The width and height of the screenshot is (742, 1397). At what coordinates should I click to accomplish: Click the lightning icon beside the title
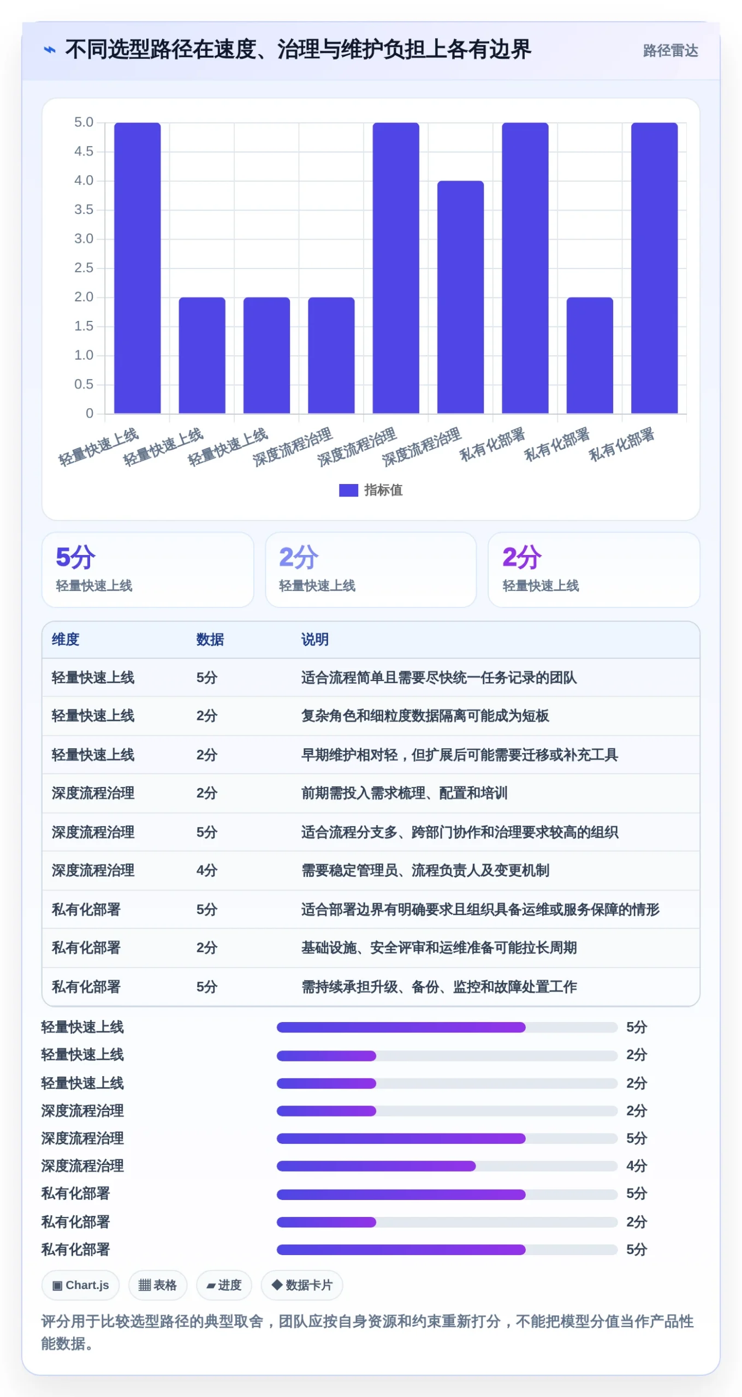click(50, 50)
